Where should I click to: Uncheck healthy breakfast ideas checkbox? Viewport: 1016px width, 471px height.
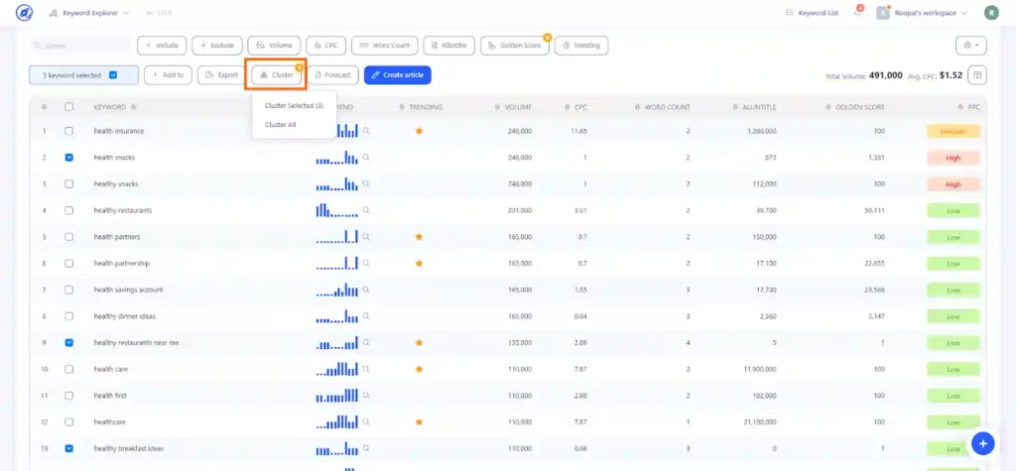pyautogui.click(x=68, y=448)
